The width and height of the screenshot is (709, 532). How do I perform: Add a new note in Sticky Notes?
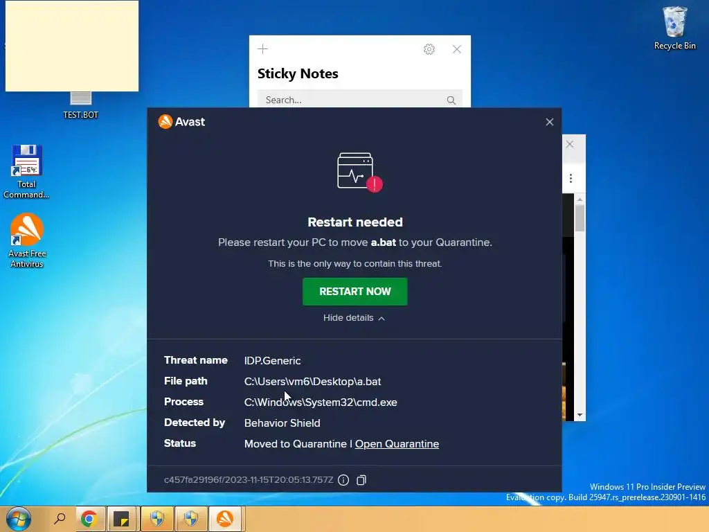click(262, 49)
